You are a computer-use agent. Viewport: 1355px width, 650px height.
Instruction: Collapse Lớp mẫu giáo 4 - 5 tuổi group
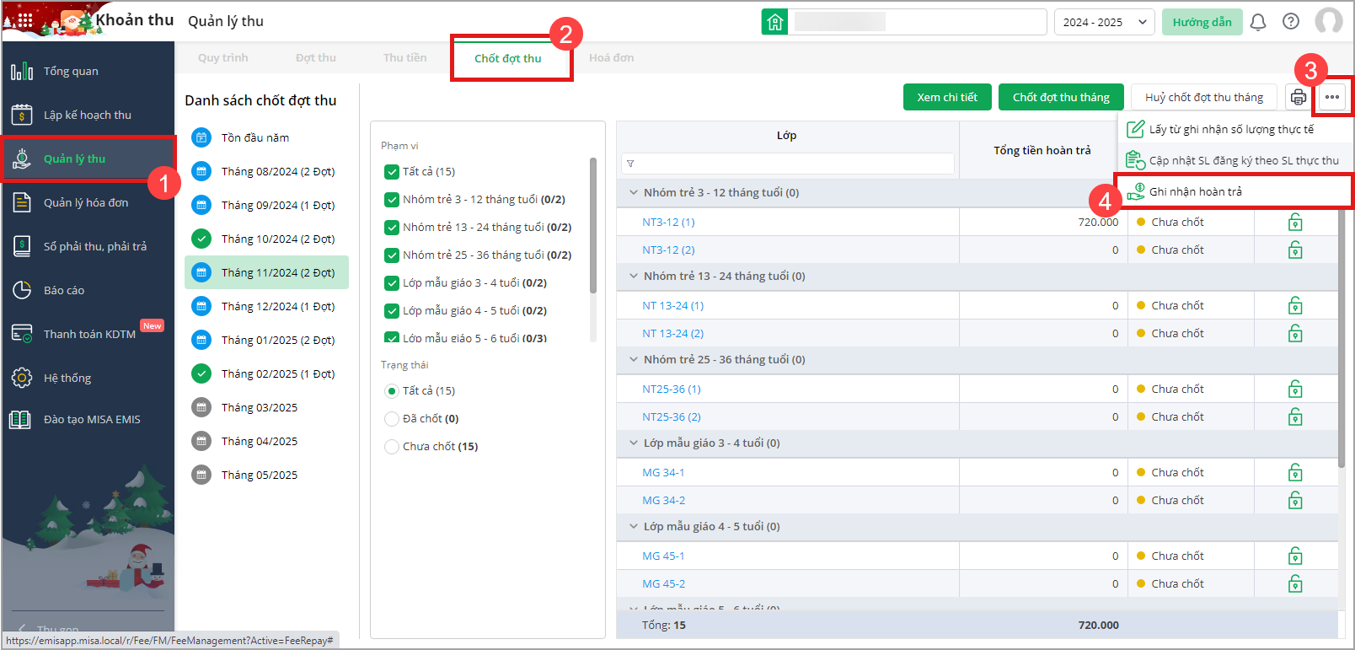click(634, 526)
